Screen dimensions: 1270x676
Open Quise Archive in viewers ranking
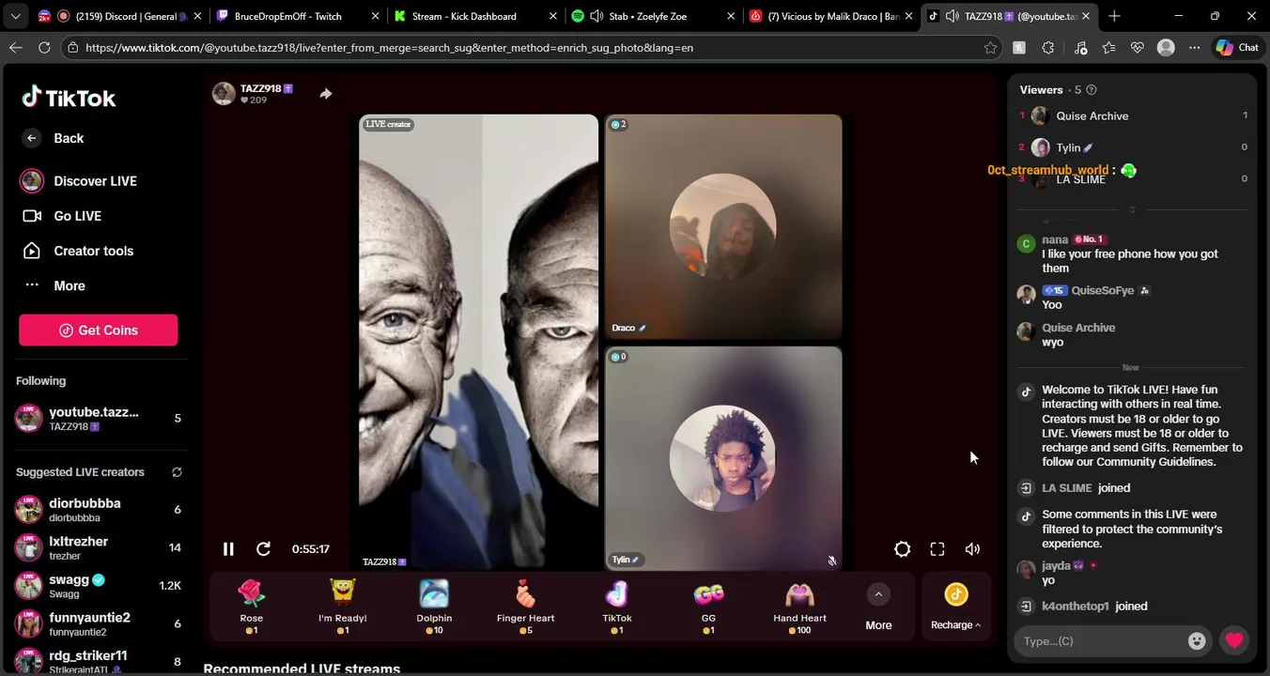[1132, 115]
